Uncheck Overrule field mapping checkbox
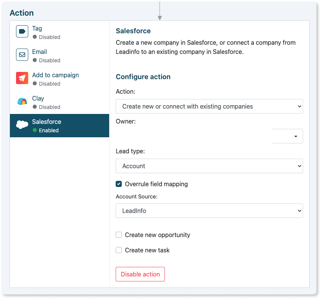This screenshot has width=321, height=299. tap(119, 184)
